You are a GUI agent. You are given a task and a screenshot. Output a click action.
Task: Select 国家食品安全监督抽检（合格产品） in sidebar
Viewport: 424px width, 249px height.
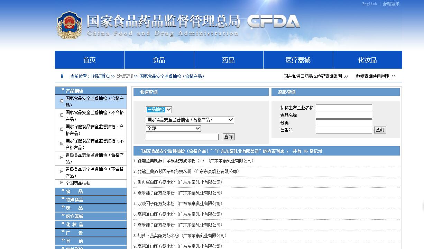[91, 102]
